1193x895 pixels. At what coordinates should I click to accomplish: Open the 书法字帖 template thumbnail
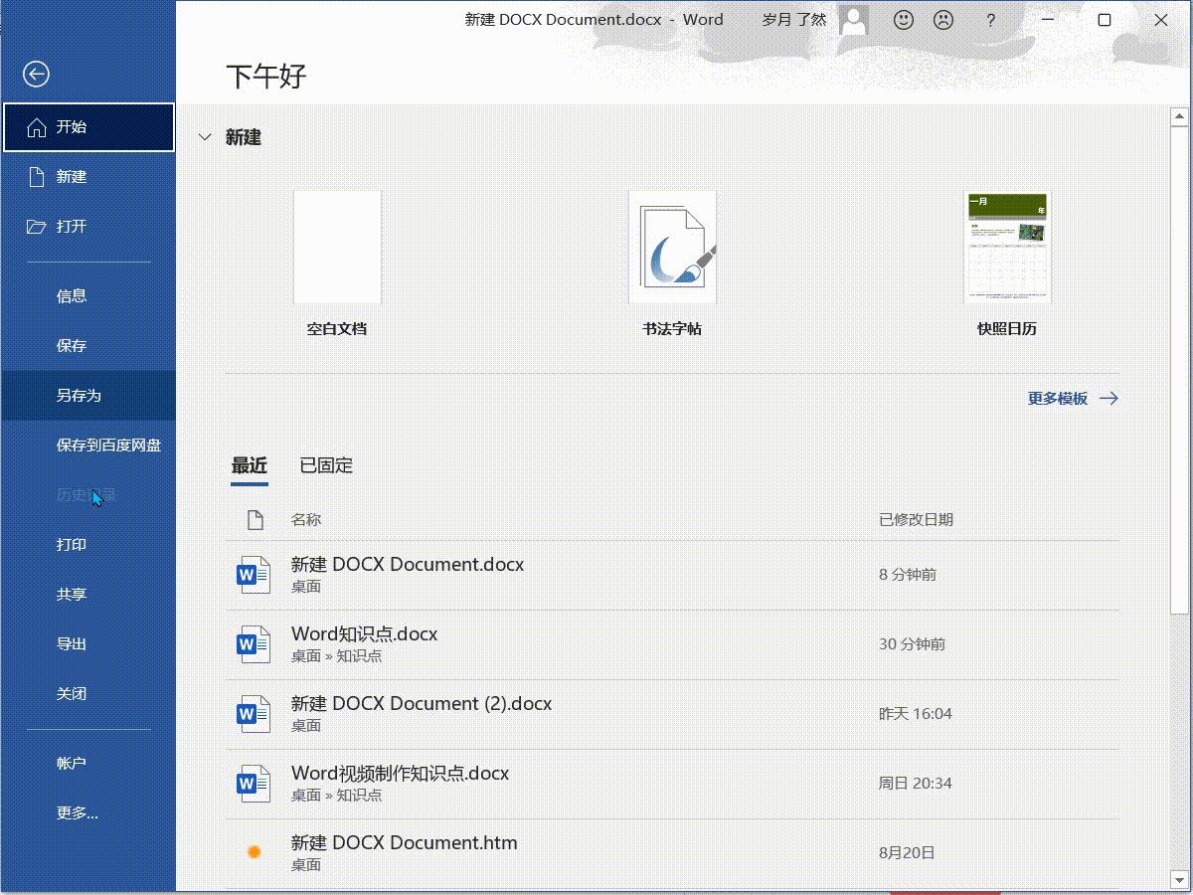pyautogui.click(x=672, y=247)
